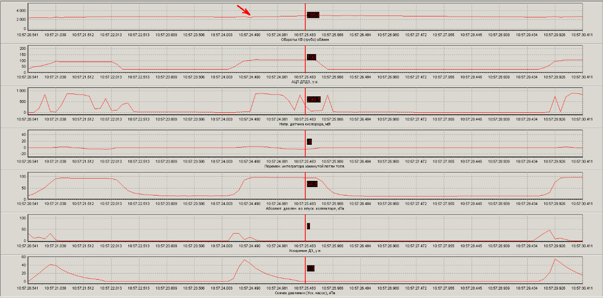Click the 'Обороты КВ (грубо) об/мин' chart title

coord(305,40)
